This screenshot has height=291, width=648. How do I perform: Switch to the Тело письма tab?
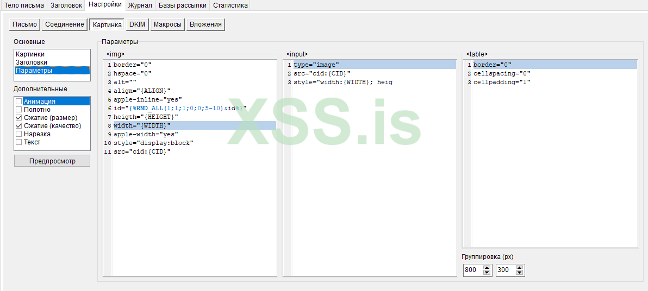coord(23,5)
